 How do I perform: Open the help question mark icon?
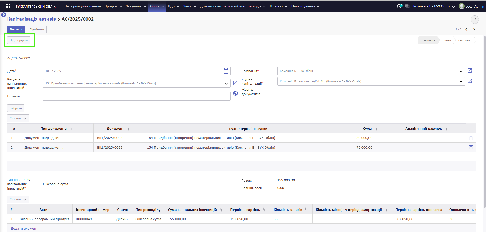point(475,19)
